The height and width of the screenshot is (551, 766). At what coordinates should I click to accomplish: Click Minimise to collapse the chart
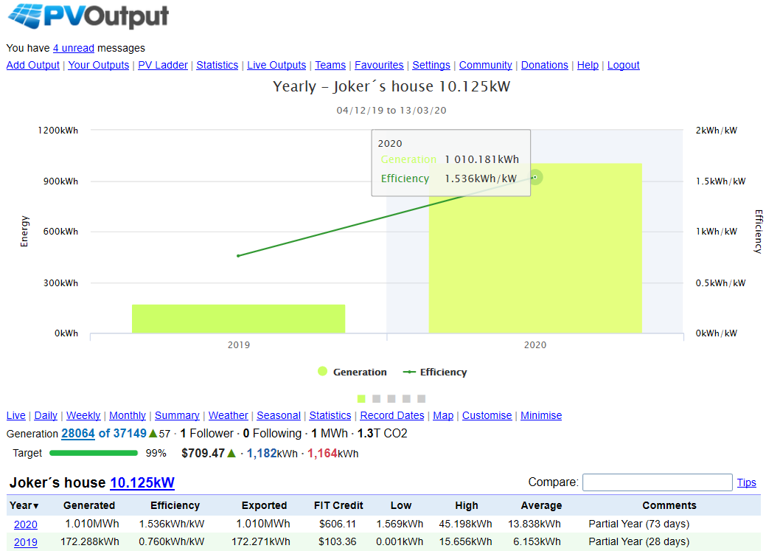541,415
